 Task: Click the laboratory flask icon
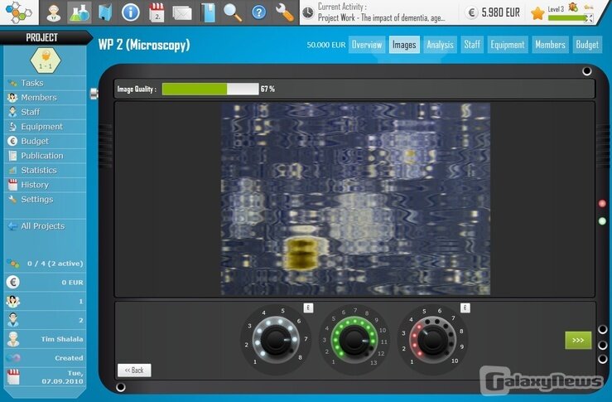(79, 12)
